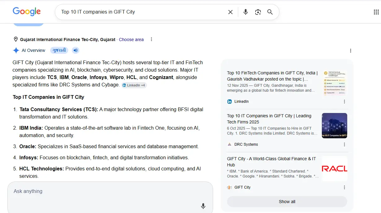This screenshot has width=381, height=213.
Task: Select the GIFT City source favicon
Action: click(x=230, y=187)
